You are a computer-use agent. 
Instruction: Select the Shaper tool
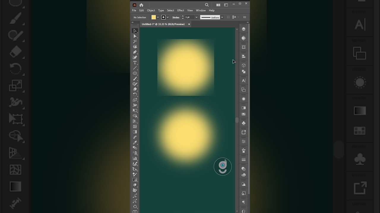coord(135,84)
